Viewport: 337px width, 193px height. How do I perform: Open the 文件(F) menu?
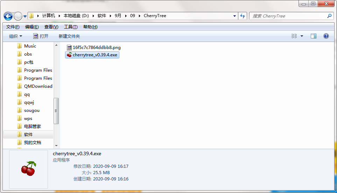[x=13, y=27]
